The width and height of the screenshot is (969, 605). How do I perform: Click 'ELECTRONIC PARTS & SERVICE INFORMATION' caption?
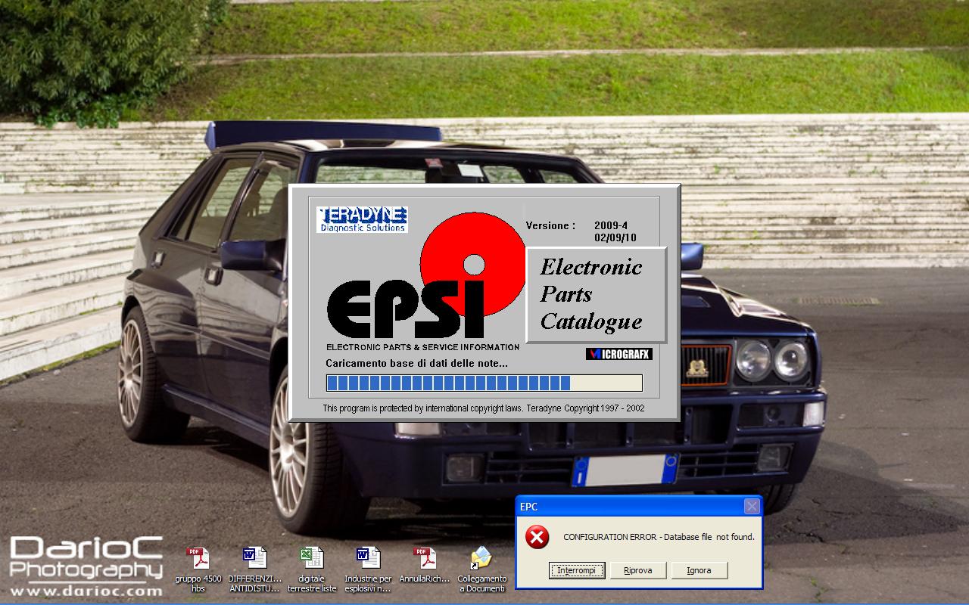(x=422, y=347)
